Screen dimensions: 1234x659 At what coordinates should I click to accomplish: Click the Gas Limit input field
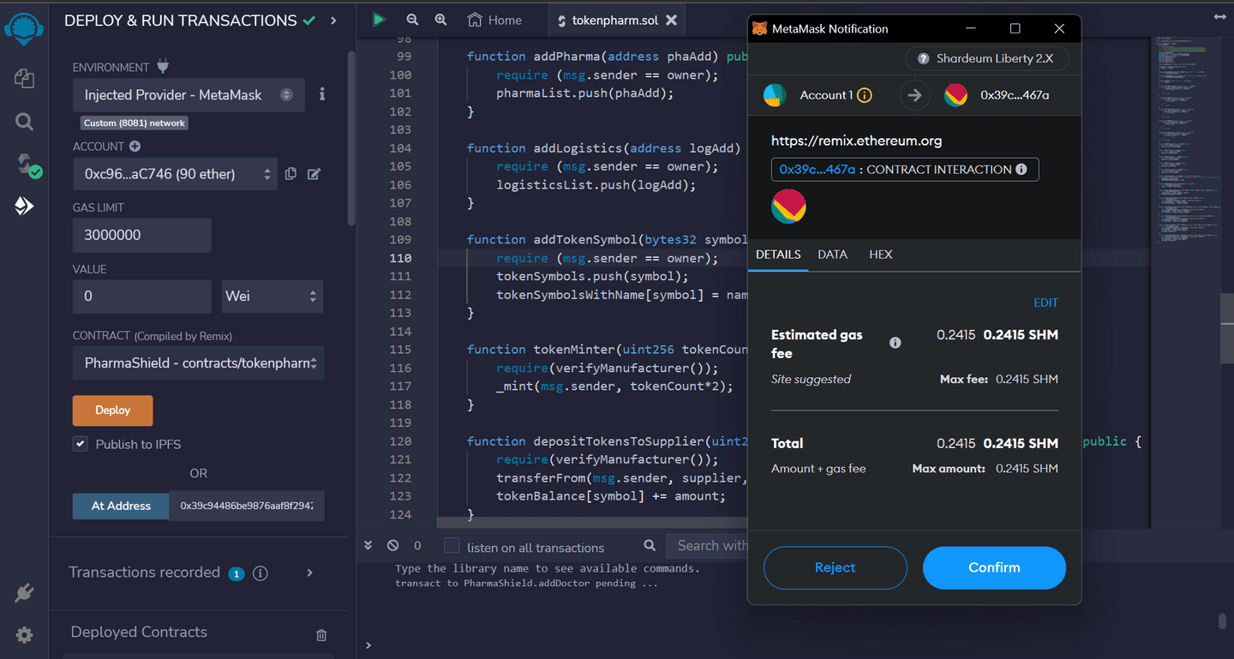pyautogui.click(x=141, y=235)
